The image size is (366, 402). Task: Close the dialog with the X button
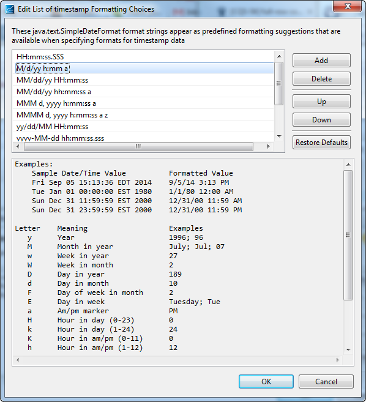pyautogui.click(x=348, y=6)
